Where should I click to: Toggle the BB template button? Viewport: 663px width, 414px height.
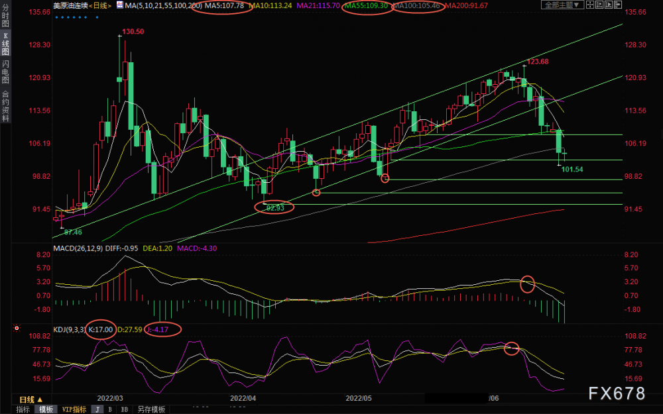(x=125, y=409)
